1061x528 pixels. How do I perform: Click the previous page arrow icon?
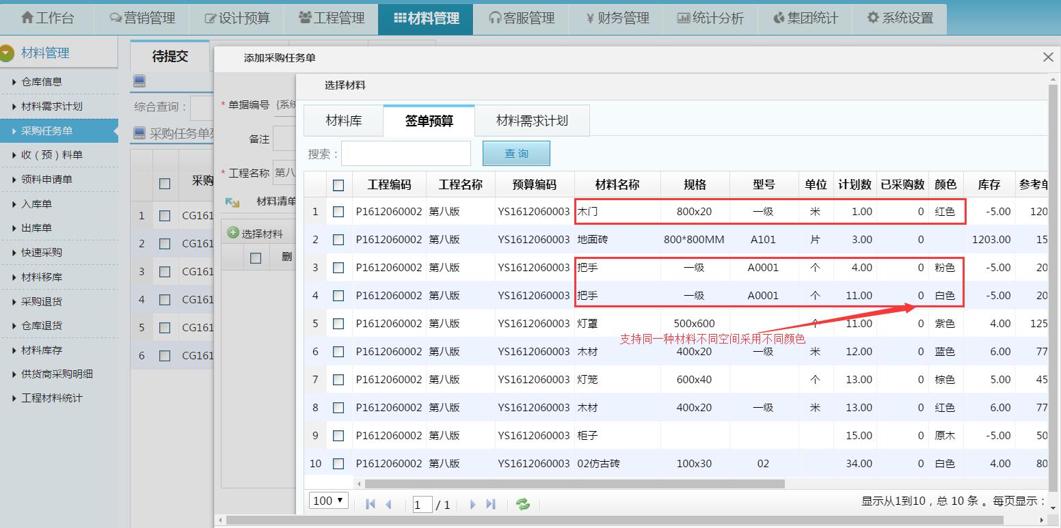[x=389, y=504]
